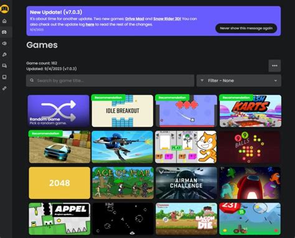295x238 pixels.
Task: Click Recommendation badge on Idle Breakout
Action: coord(108,98)
